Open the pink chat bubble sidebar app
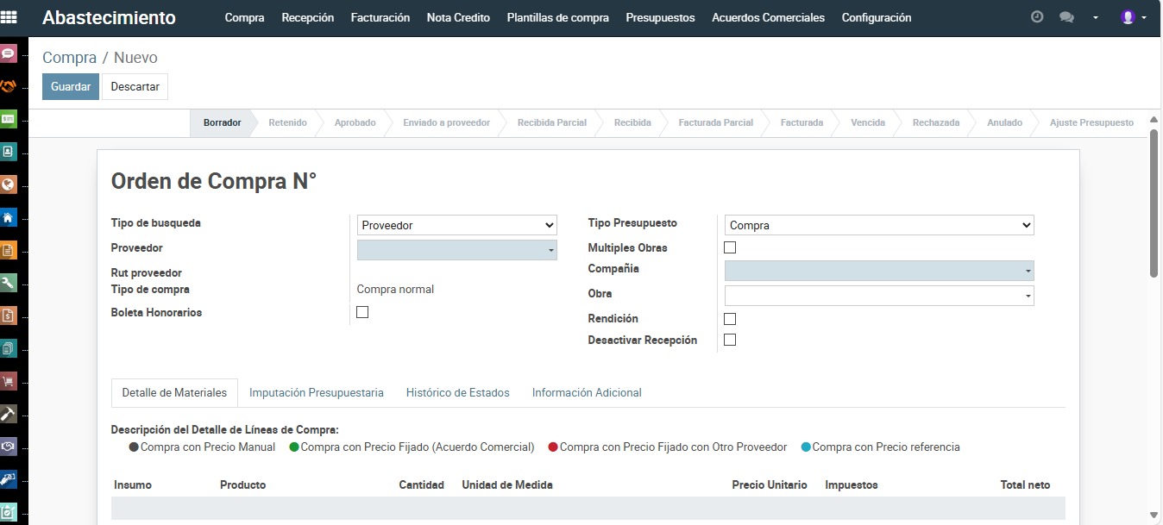This screenshot has width=1163, height=525. 9,54
